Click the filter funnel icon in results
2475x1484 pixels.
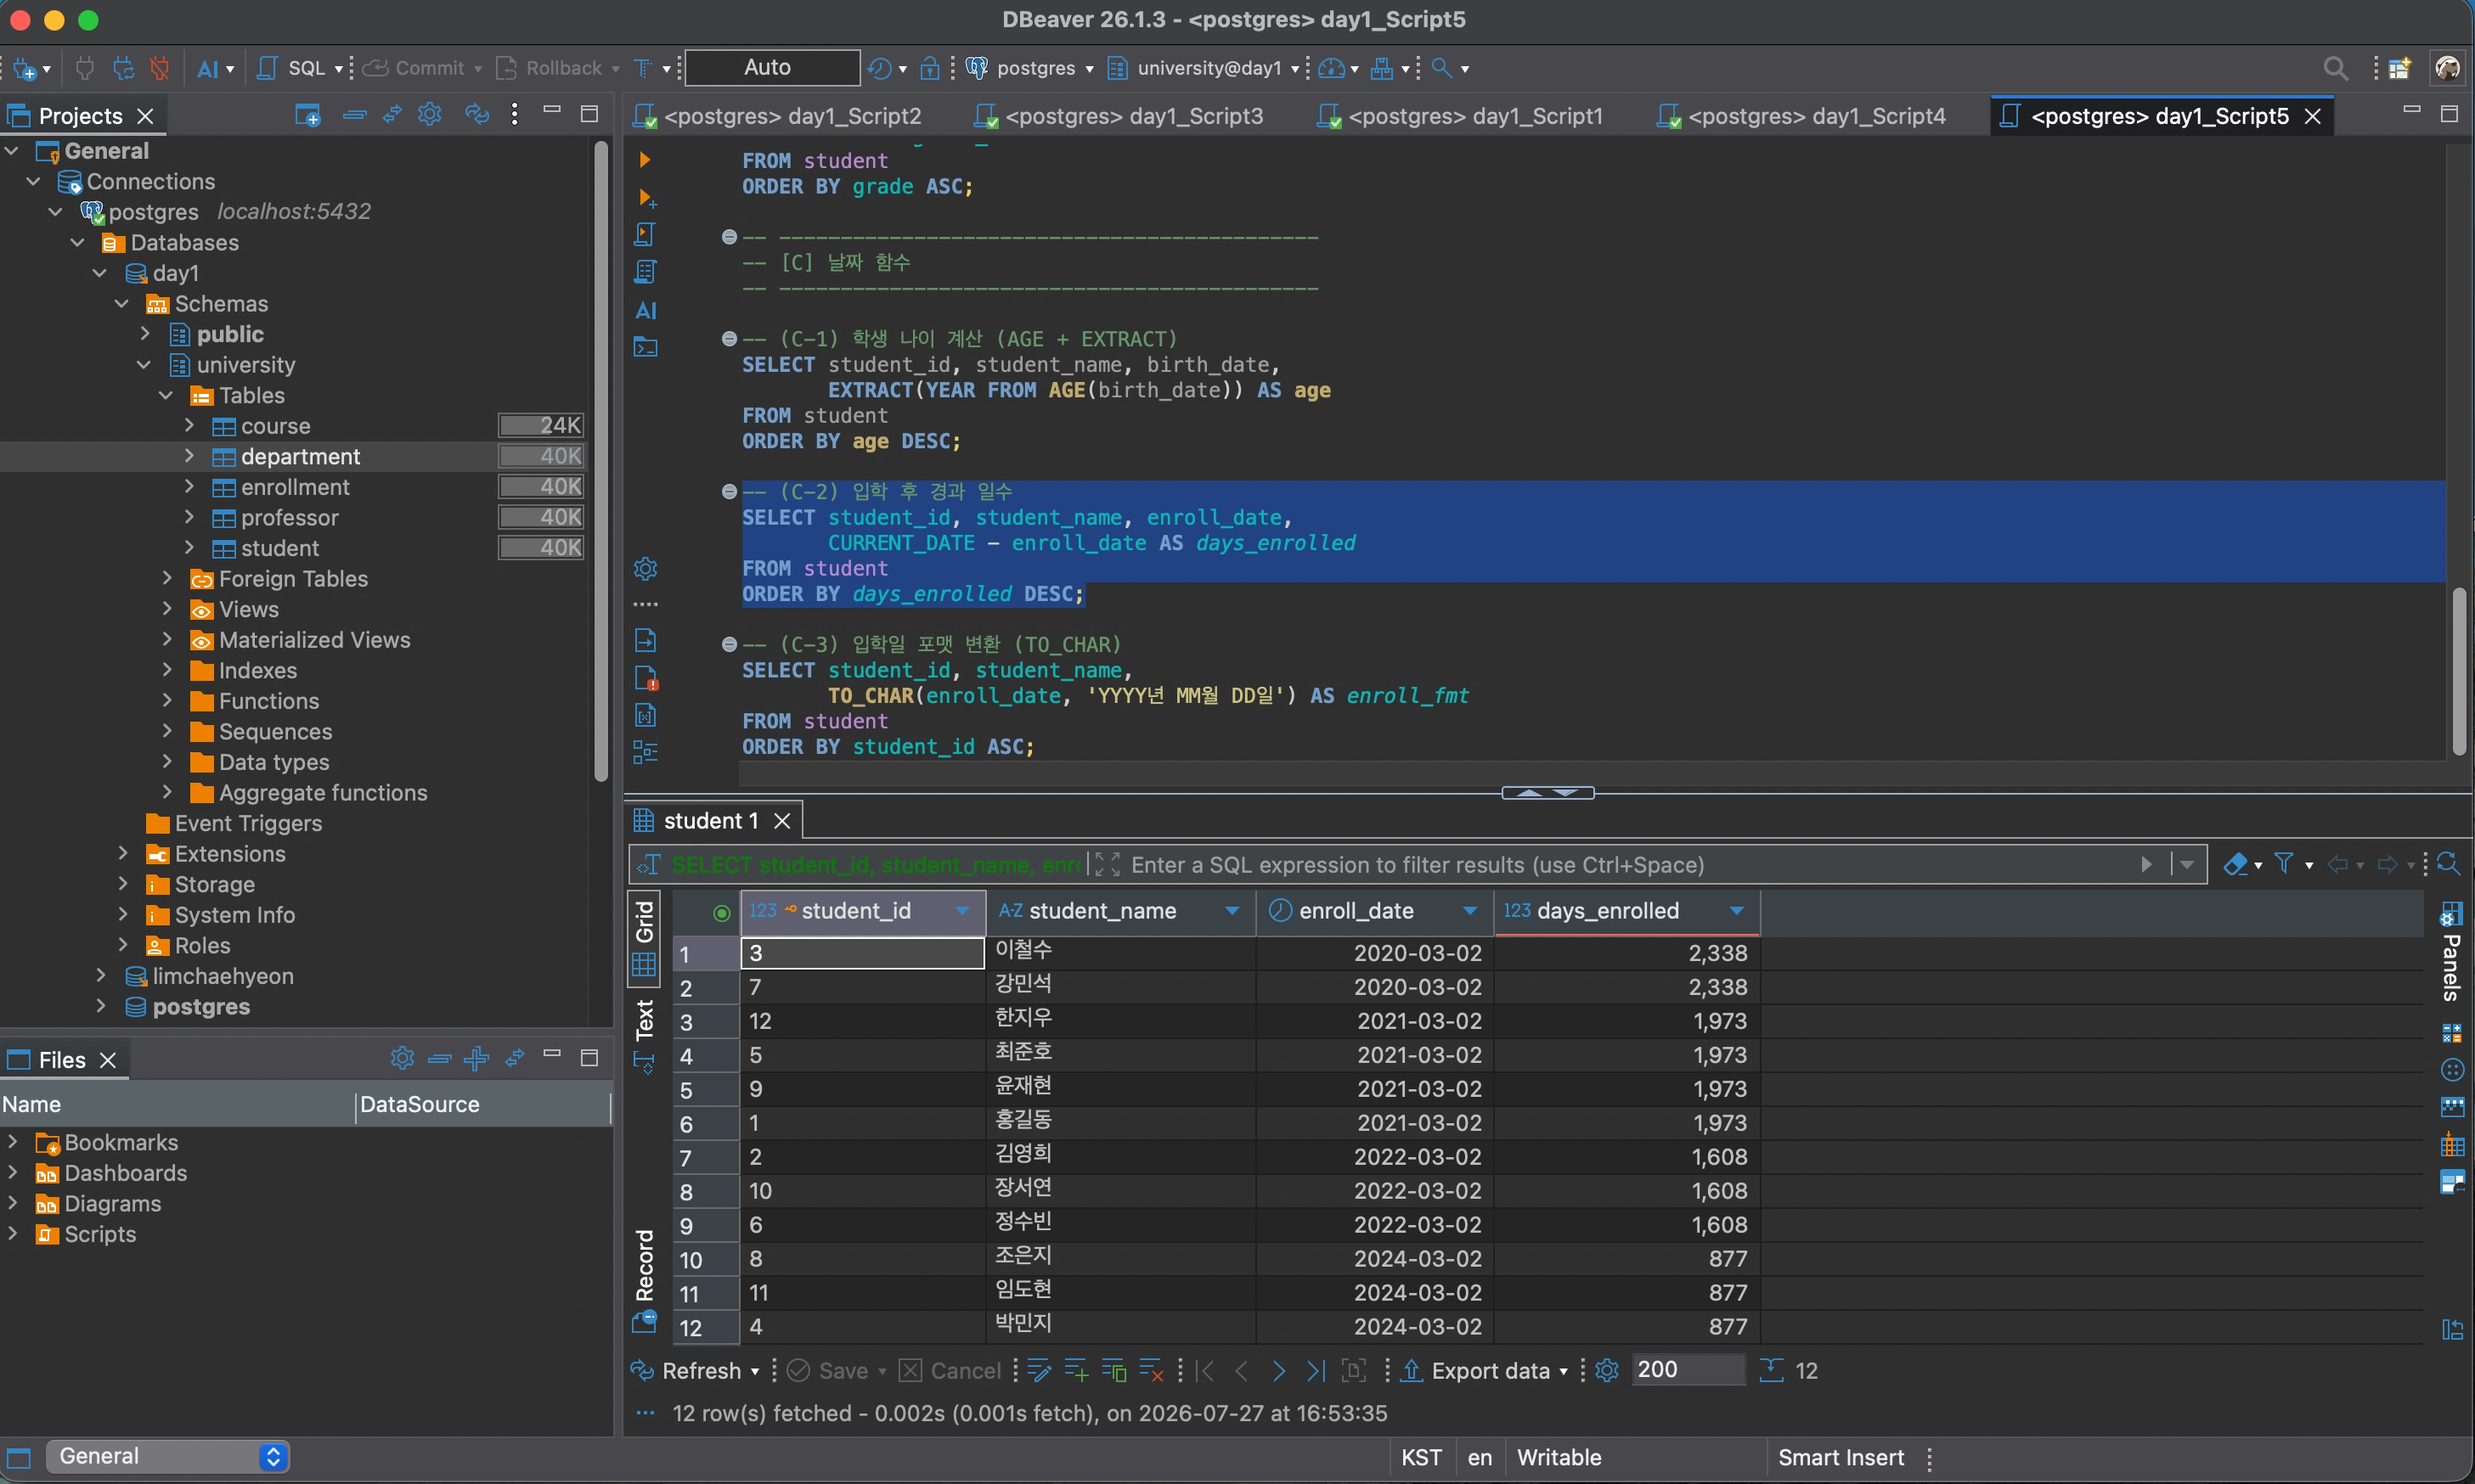[2284, 863]
